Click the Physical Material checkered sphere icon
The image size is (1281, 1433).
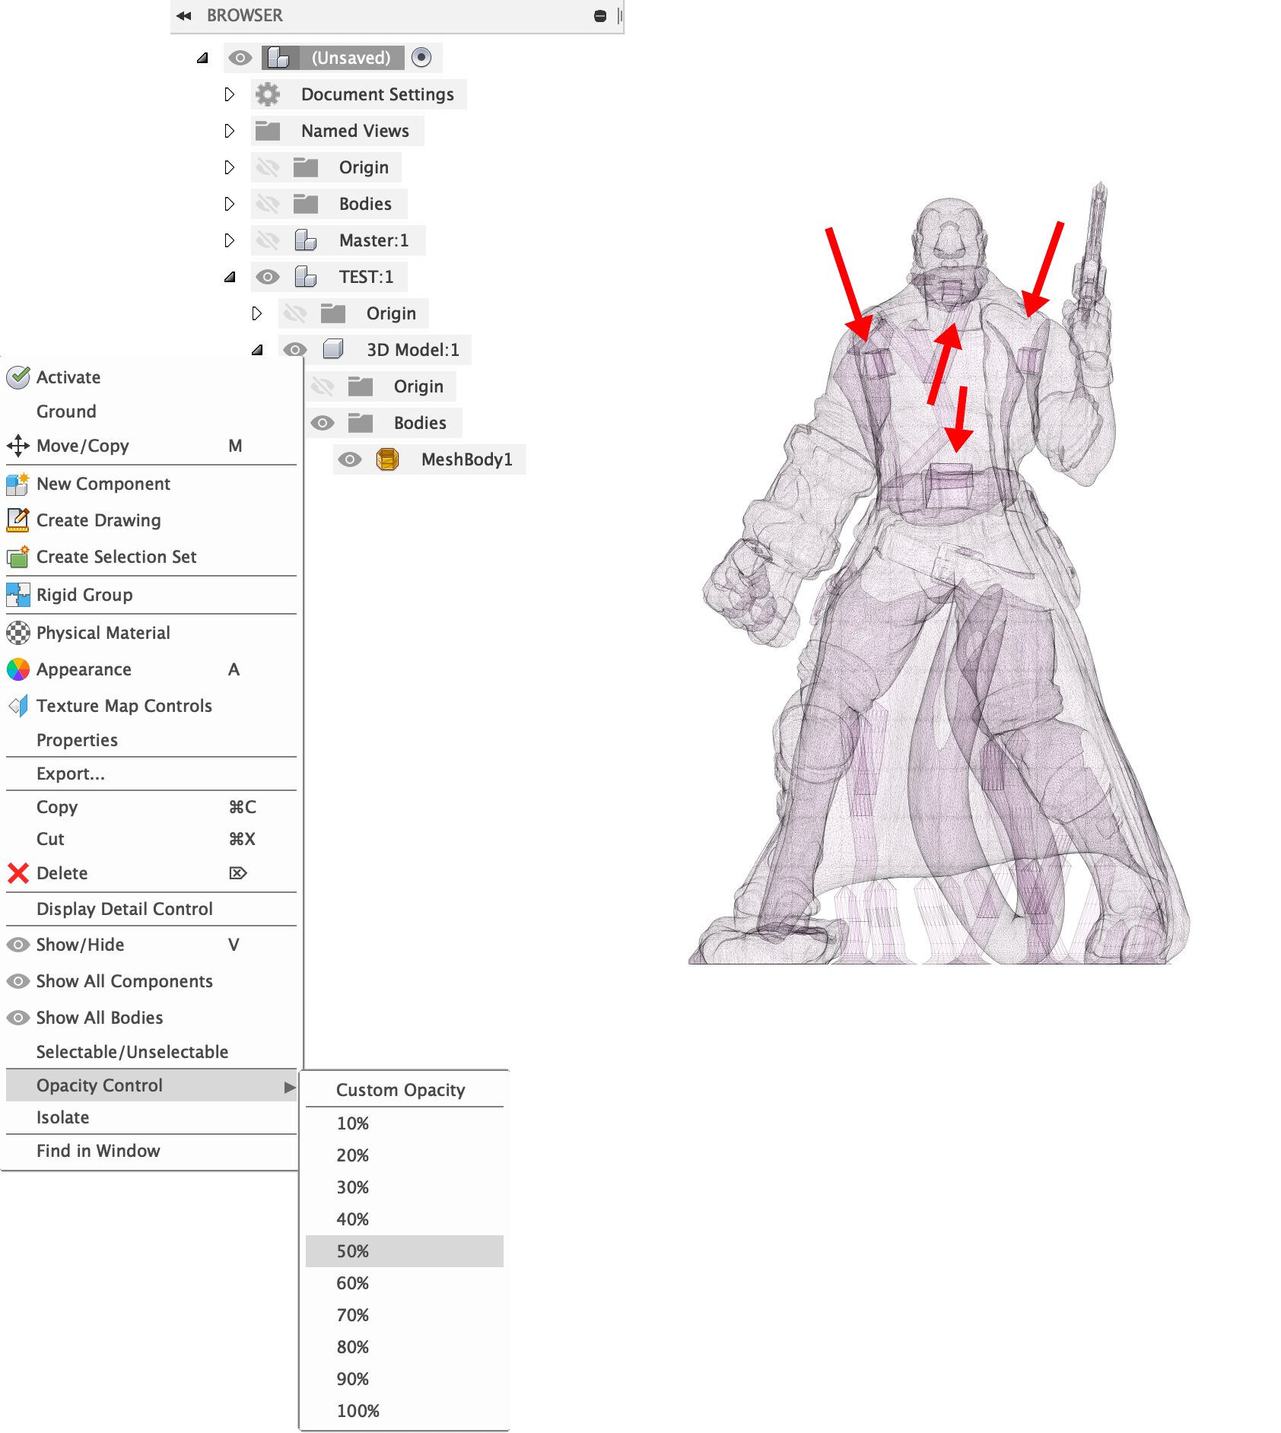[x=18, y=633]
